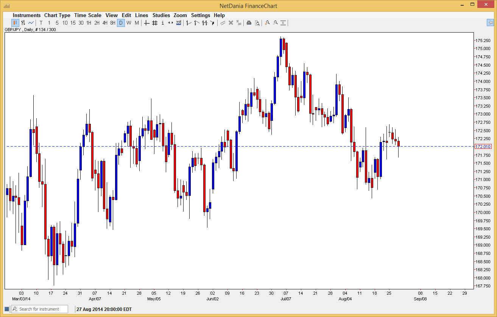Click the Mar/03/14 date axis label
This screenshot has width=497, height=317.
[x=21, y=299]
